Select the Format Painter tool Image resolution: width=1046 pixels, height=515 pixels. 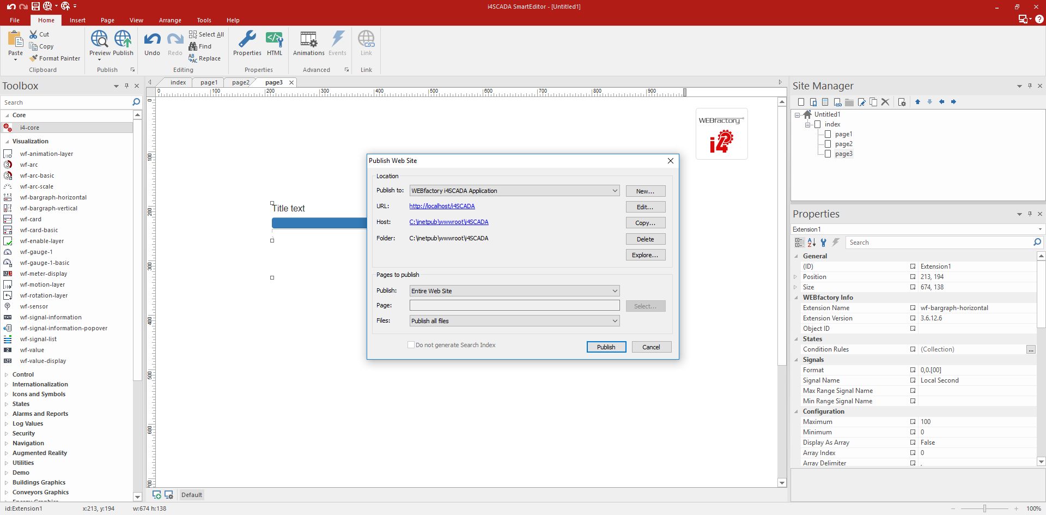55,58
